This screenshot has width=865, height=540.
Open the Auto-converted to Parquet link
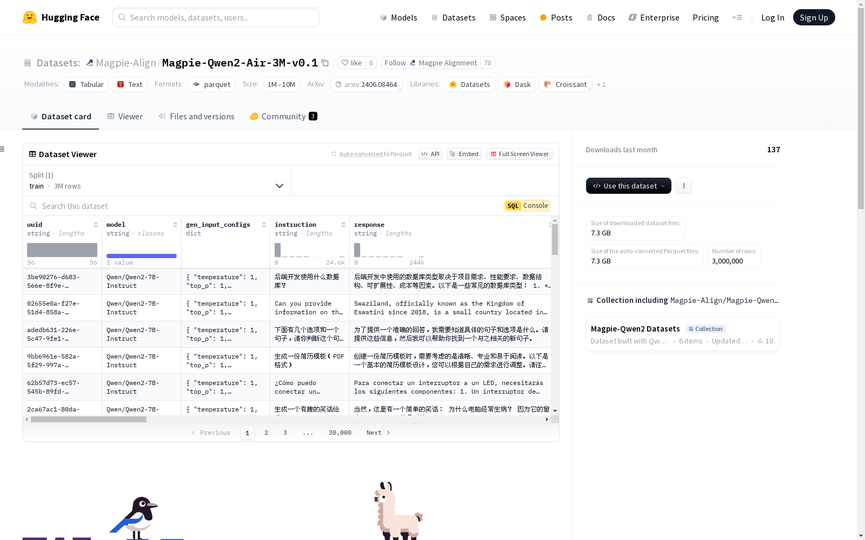(361, 154)
